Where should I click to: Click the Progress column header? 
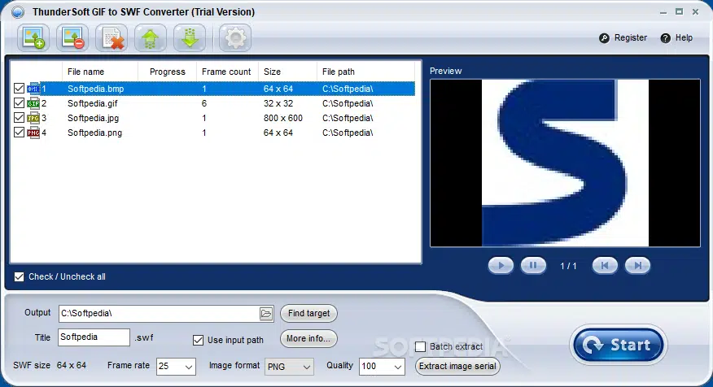coord(167,72)
